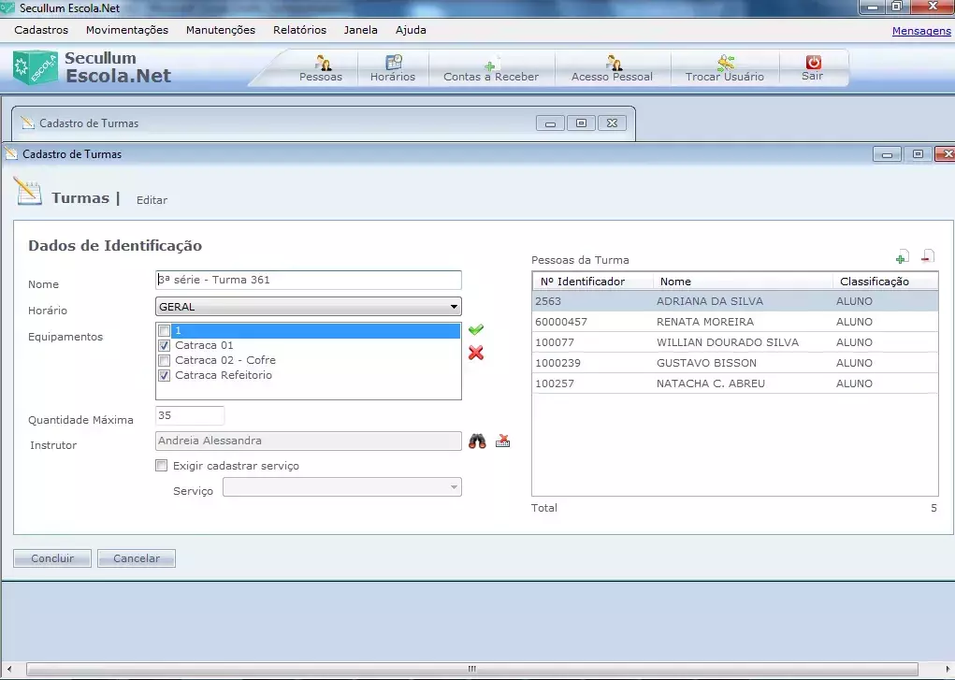Image resolution: width=955 pixels, height=680 pixels.
Task: Sort by Classificação column header
Action: pyautogui.click(x=885, y=282)
